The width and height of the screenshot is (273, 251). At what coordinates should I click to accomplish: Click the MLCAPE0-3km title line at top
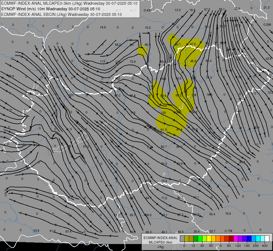point(69,3)
